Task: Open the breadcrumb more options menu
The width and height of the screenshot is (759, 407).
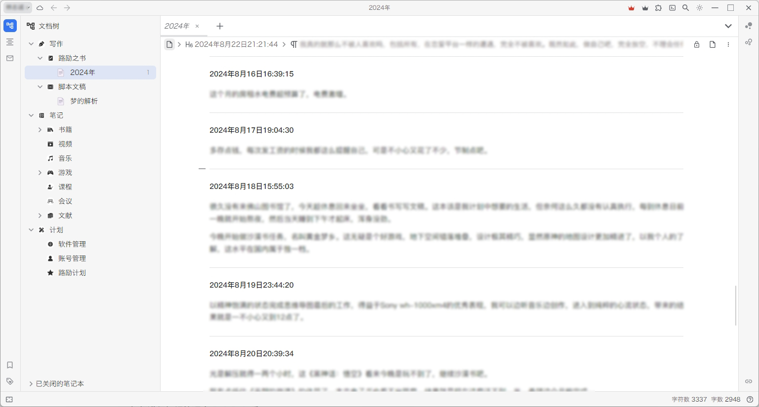Action: click(x=728, y=44)
